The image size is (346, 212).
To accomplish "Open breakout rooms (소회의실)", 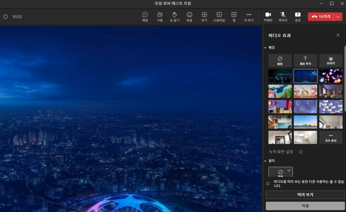I will [x=219, y=17].
